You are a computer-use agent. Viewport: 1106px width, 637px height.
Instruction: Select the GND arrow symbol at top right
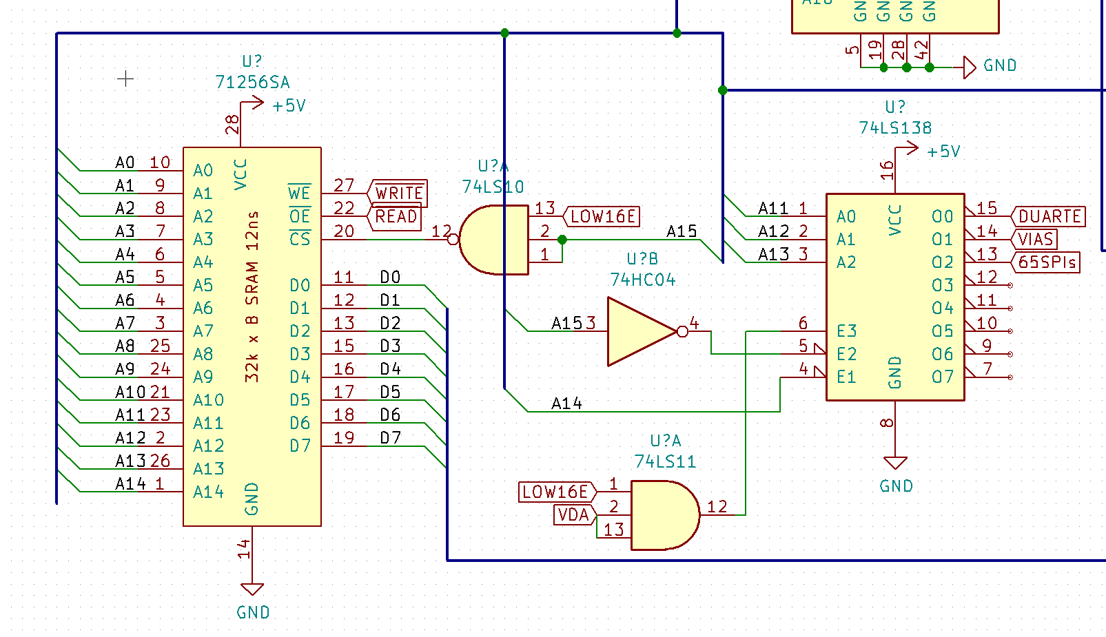coord(969,67)
